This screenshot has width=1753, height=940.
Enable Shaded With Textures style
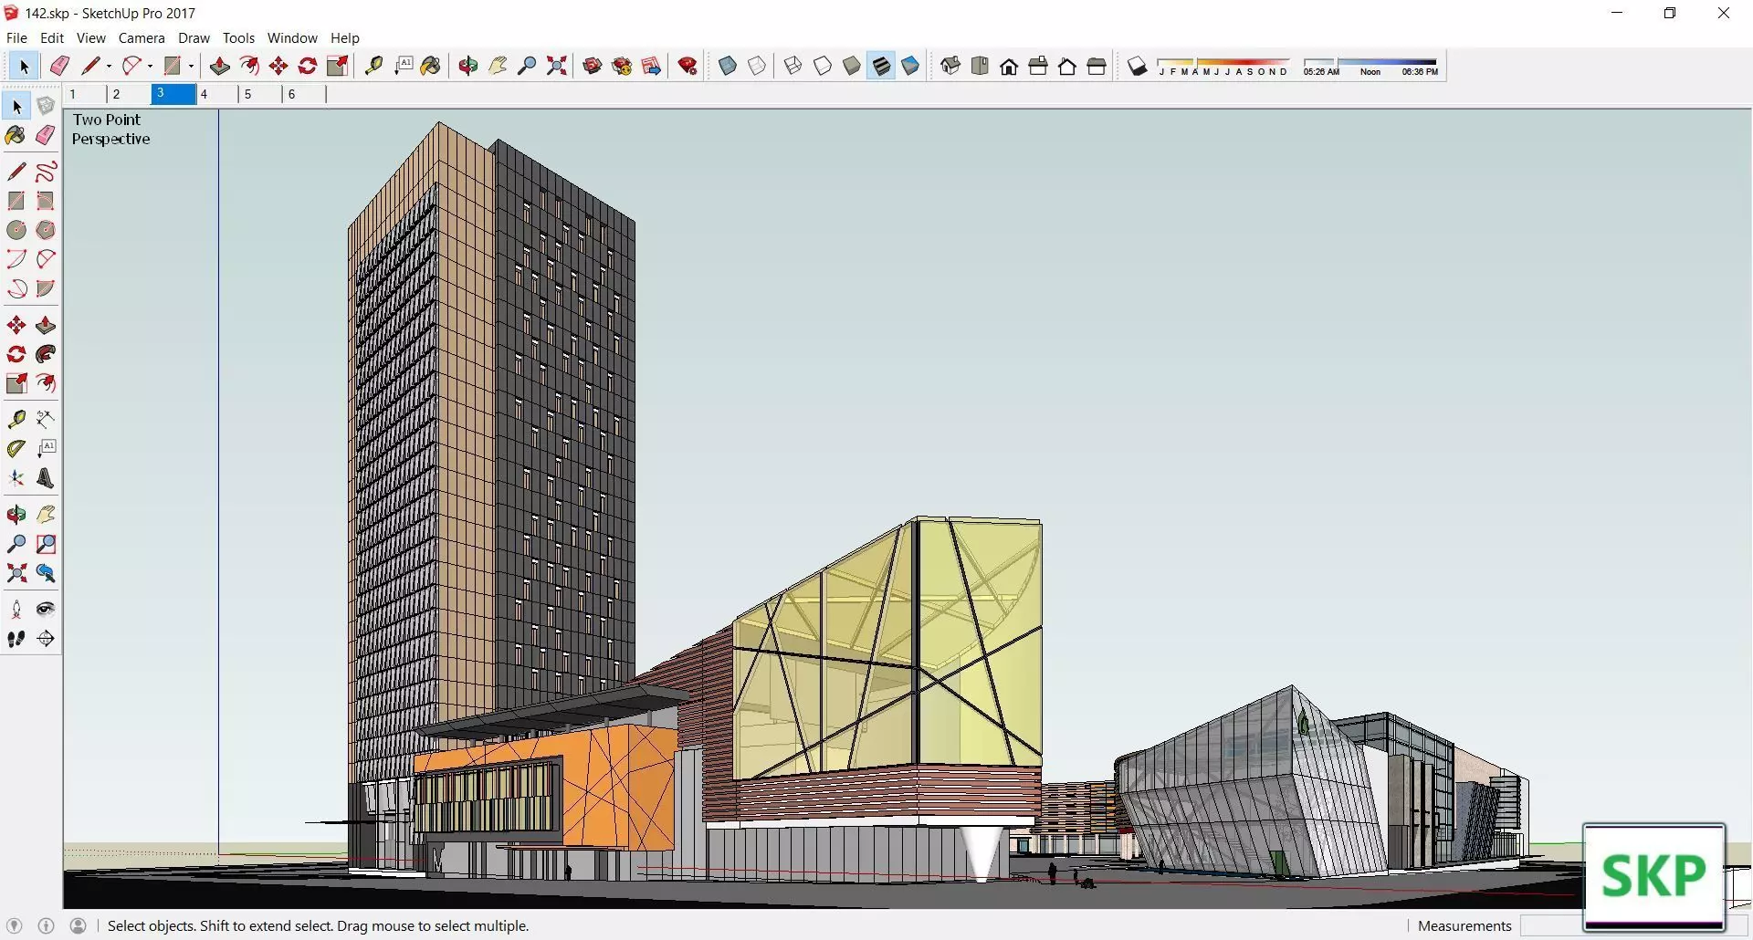tap(881, 66)
